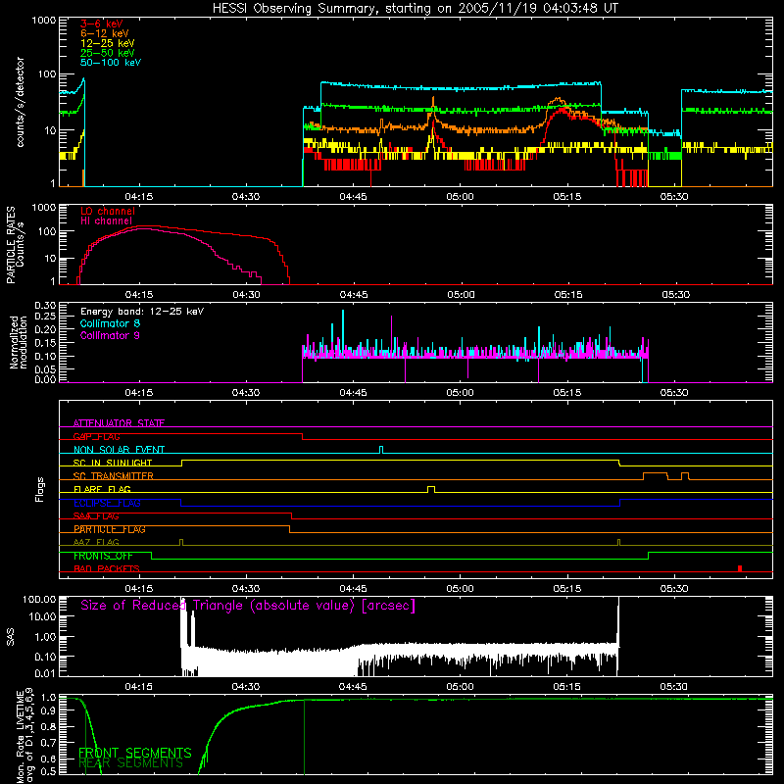Click '05:00' tick under the particle rates panel

pos(461,295)
